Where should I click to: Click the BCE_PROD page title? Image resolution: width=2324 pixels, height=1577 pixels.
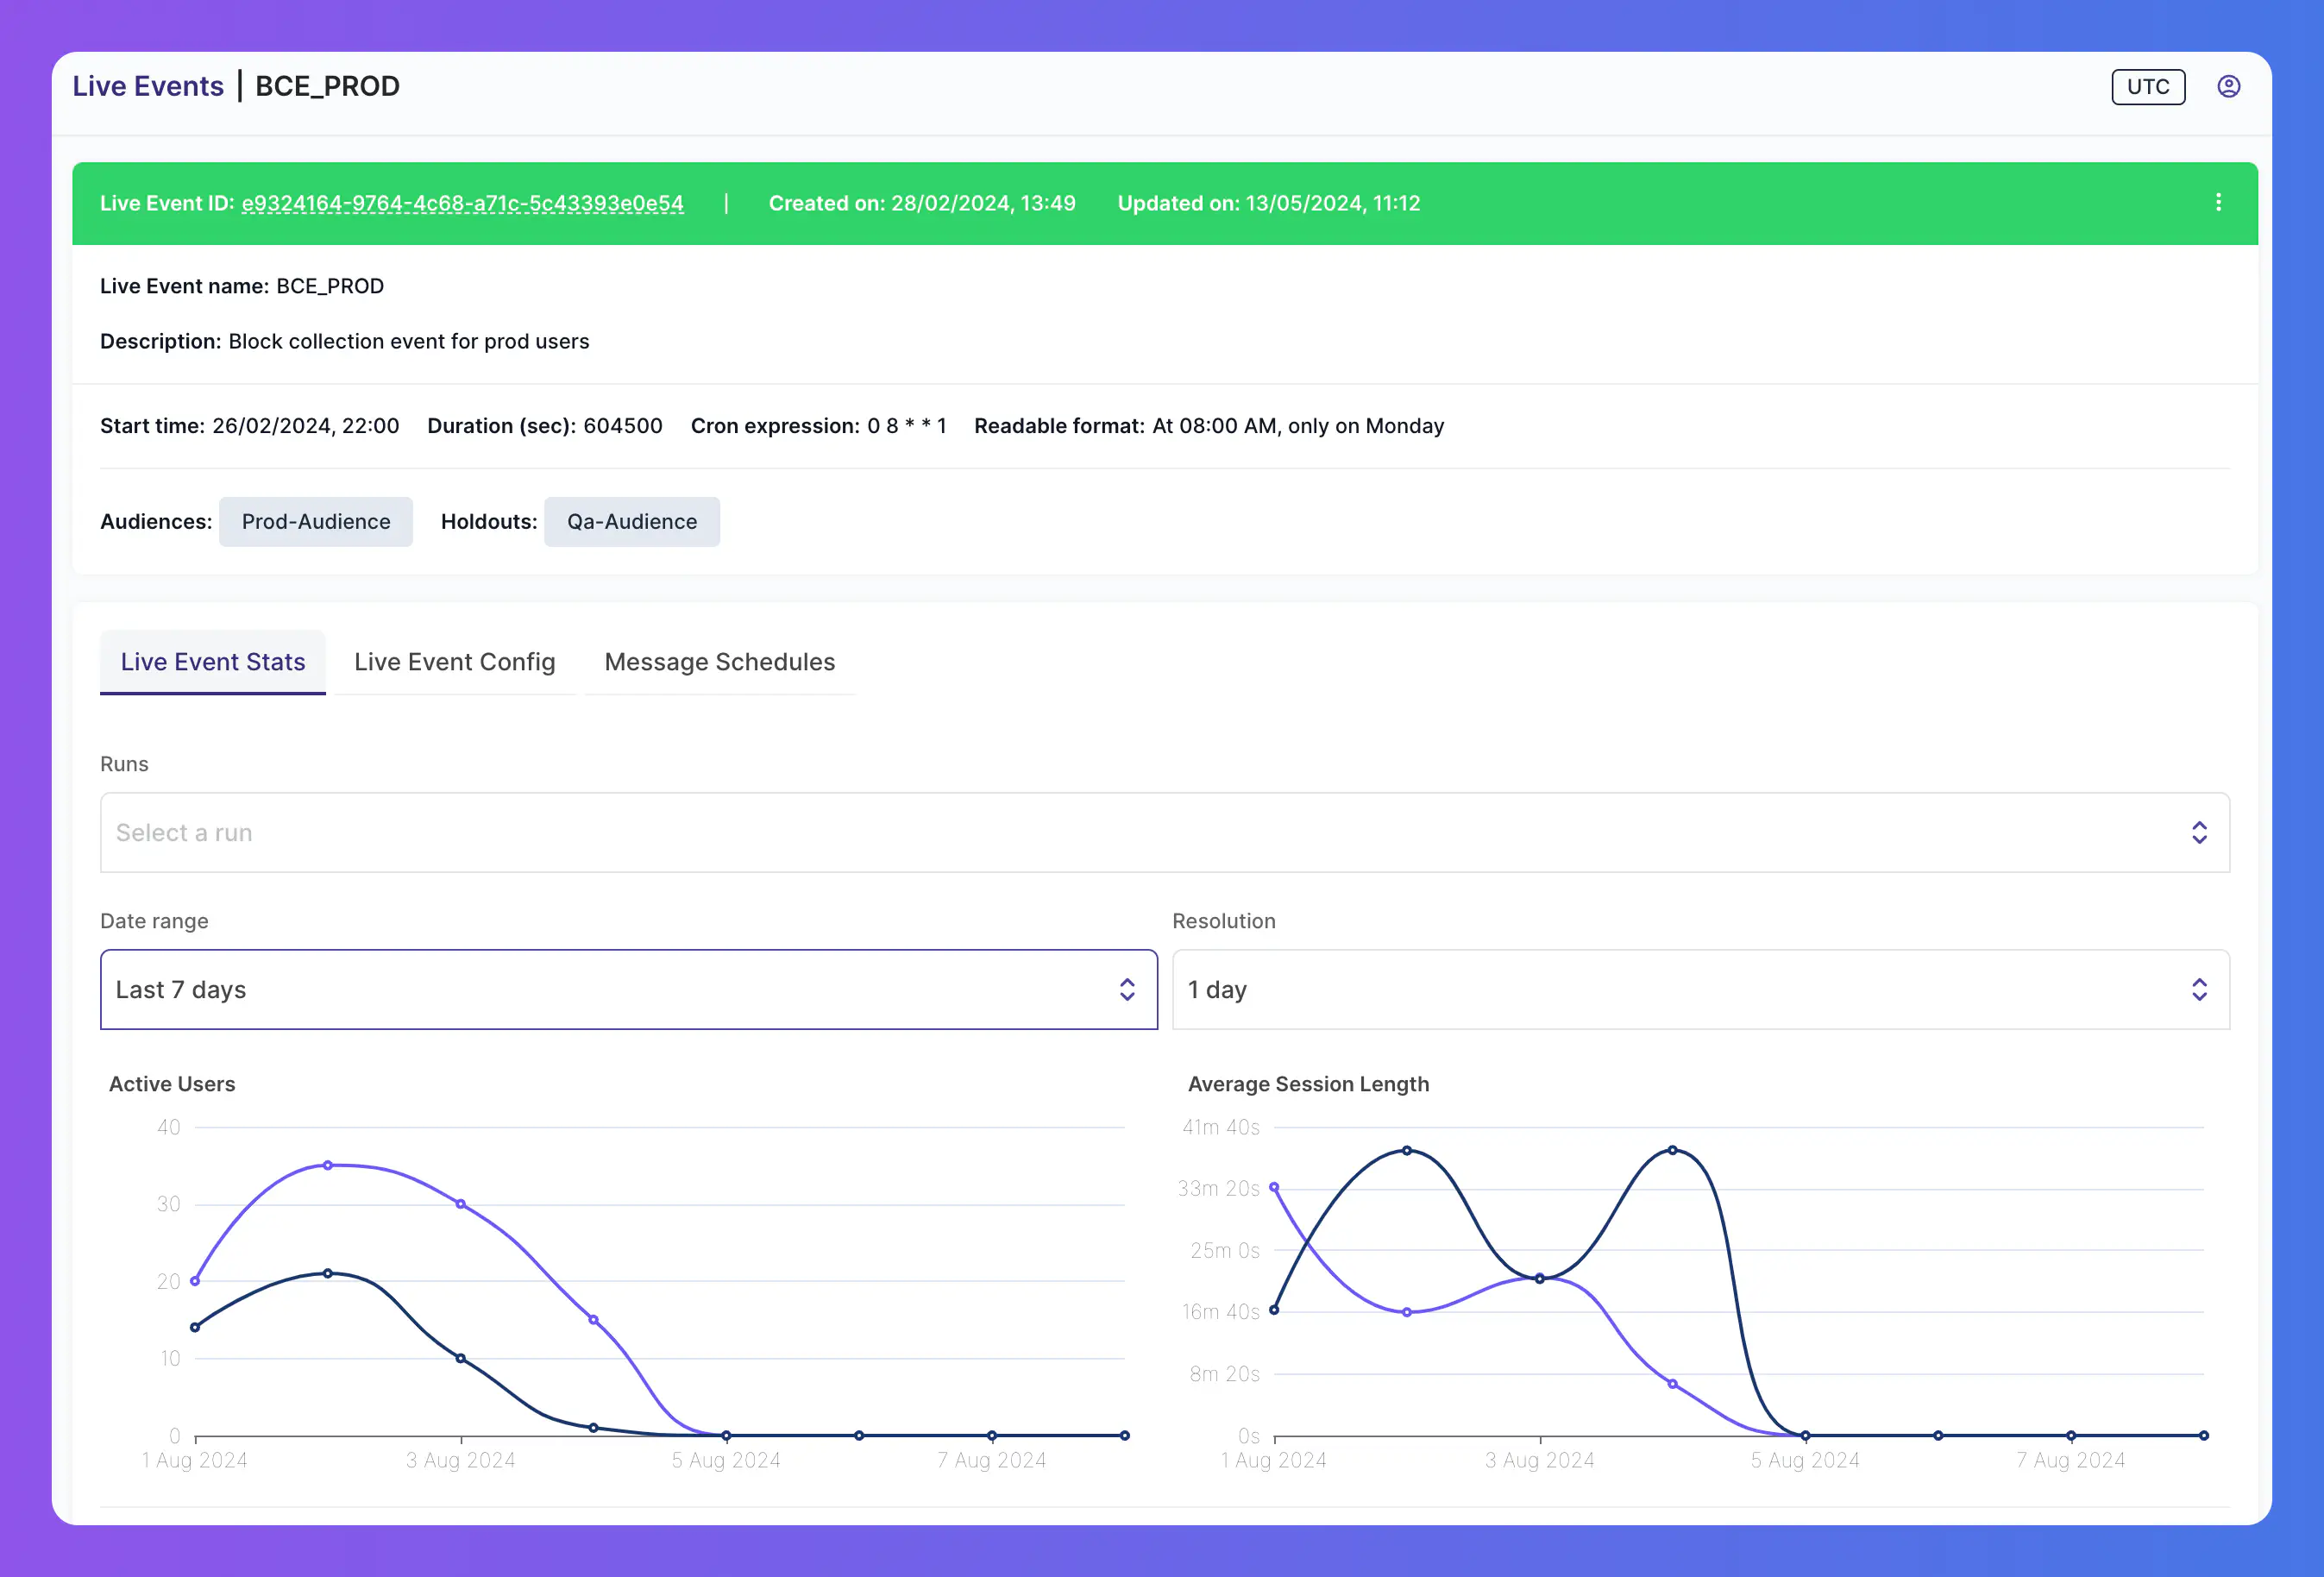327,86
